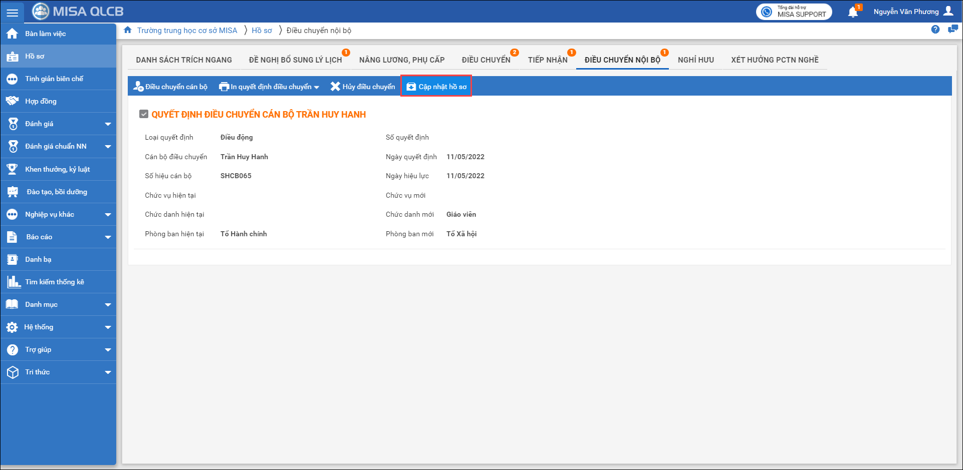
Task: Click the help question mark icon
Action: [935, 30]
